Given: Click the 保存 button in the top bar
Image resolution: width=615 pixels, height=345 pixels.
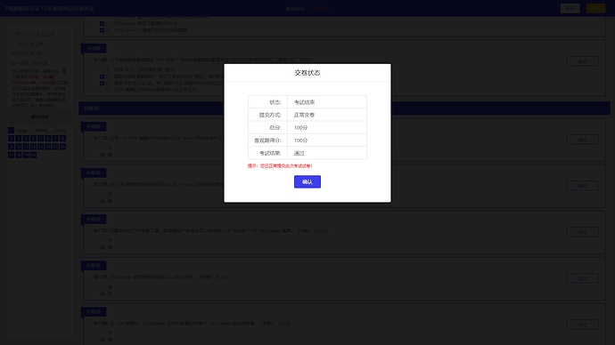Looking at the screenshot, I should coord(570,8).
